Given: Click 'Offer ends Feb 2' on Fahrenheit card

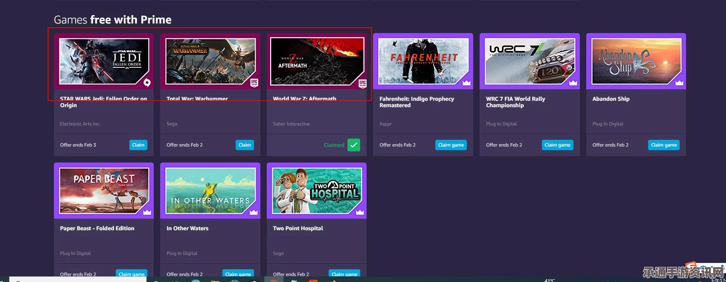Looking at the screenshot, I should coord(397,145).
